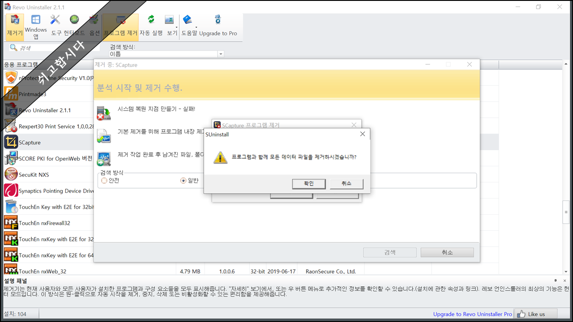573x322 pixels.
Task: Select the TouchEn nxWeb_32 icon
Action: pos(11,270)
